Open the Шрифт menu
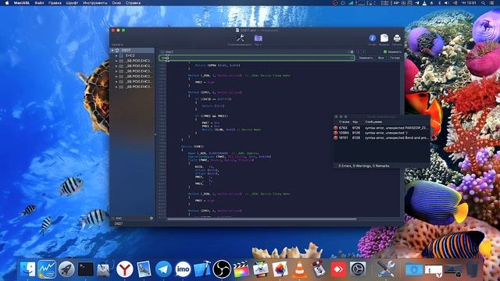500x281 pixels. (x=72, y=3)
